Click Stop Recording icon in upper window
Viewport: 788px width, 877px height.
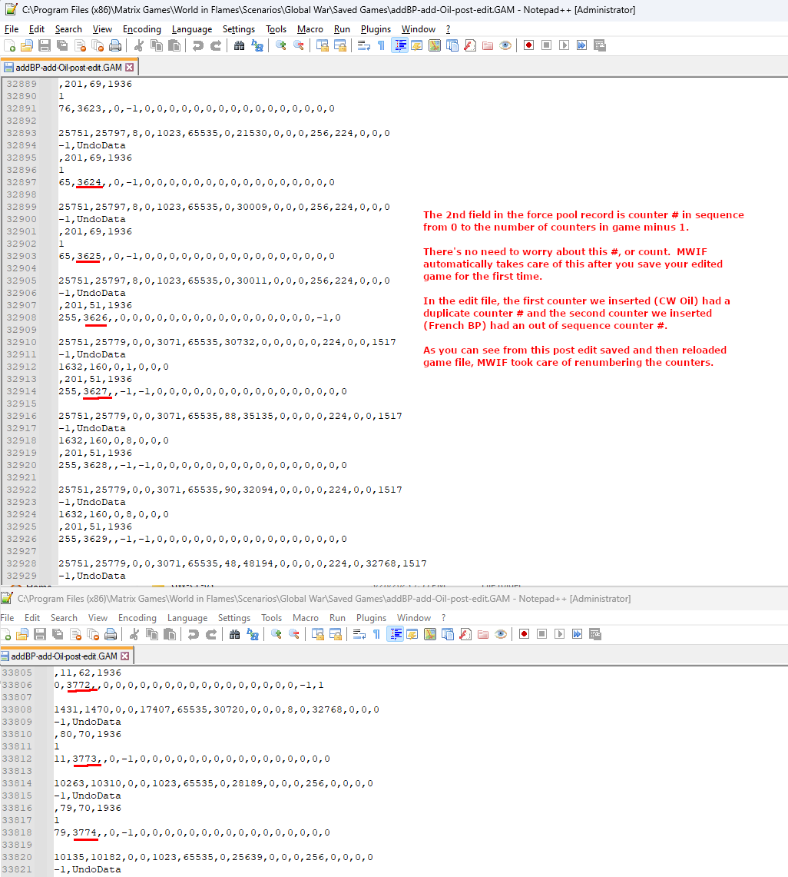547,46
